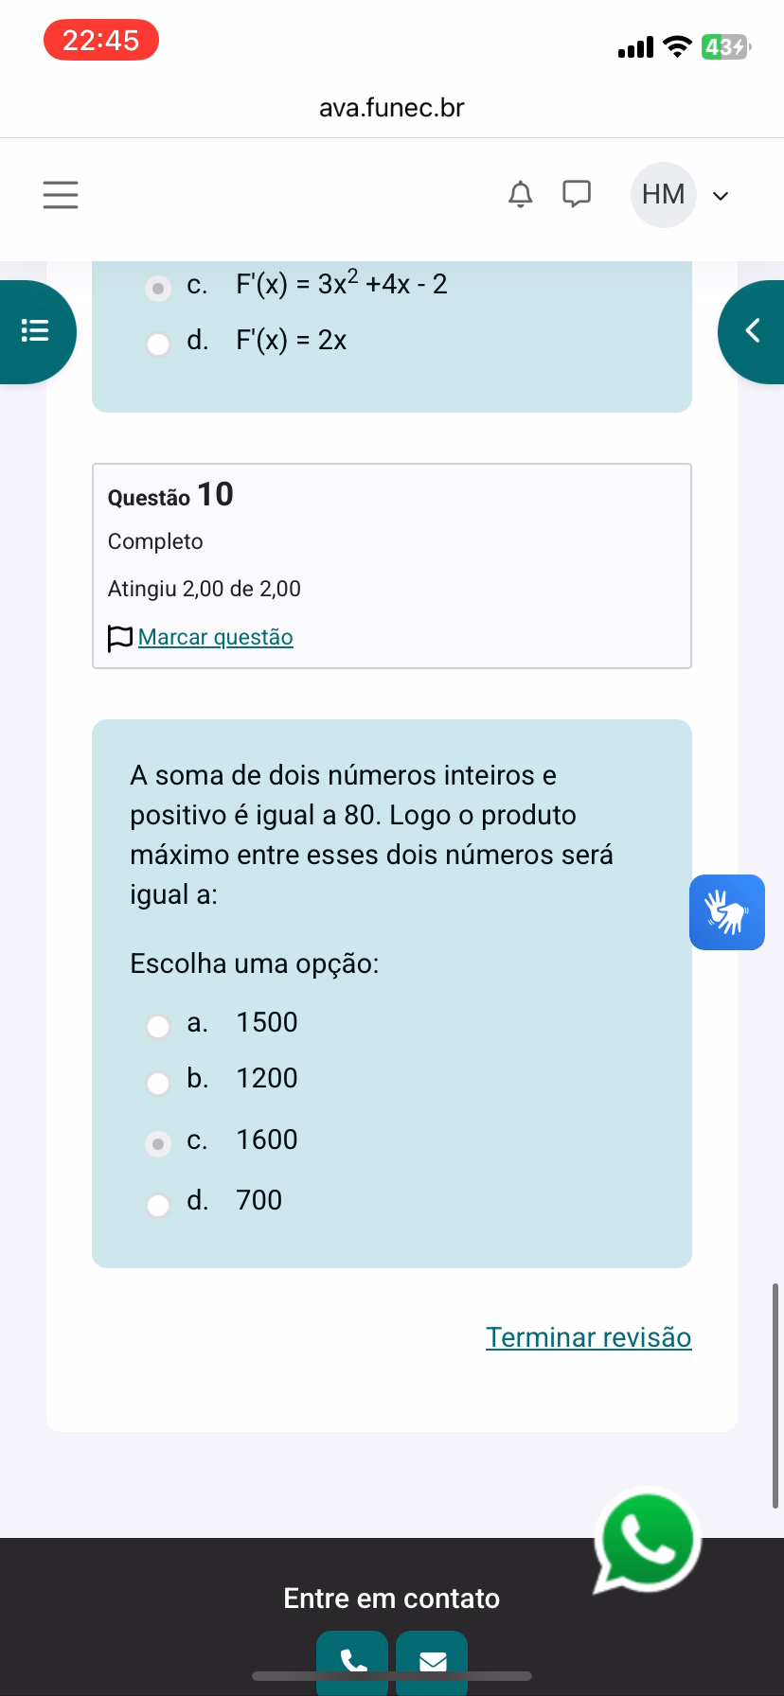Click the phone contact button
Viewport: 784px width, 1696px height.
[352, 1660]
